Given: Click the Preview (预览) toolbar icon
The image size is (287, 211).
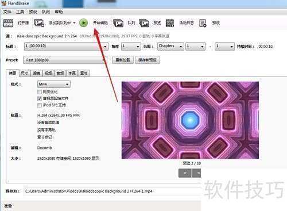Looking at the screenshot, I should 144,23.
